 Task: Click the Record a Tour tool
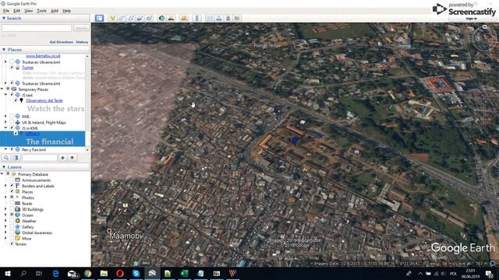(149, 18)
